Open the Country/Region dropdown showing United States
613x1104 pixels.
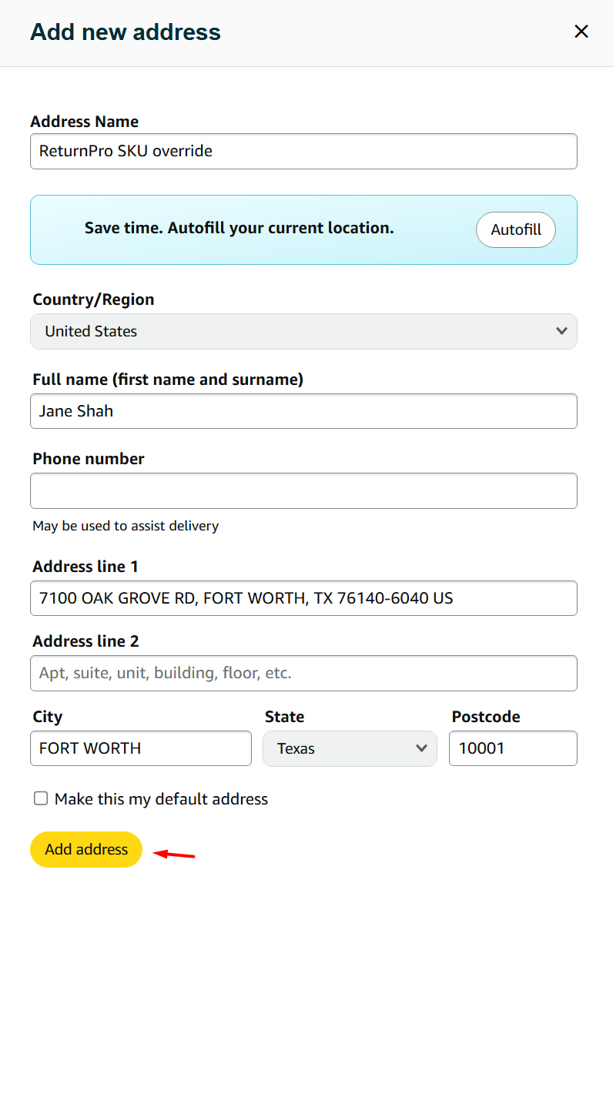[x=303, y=331]
